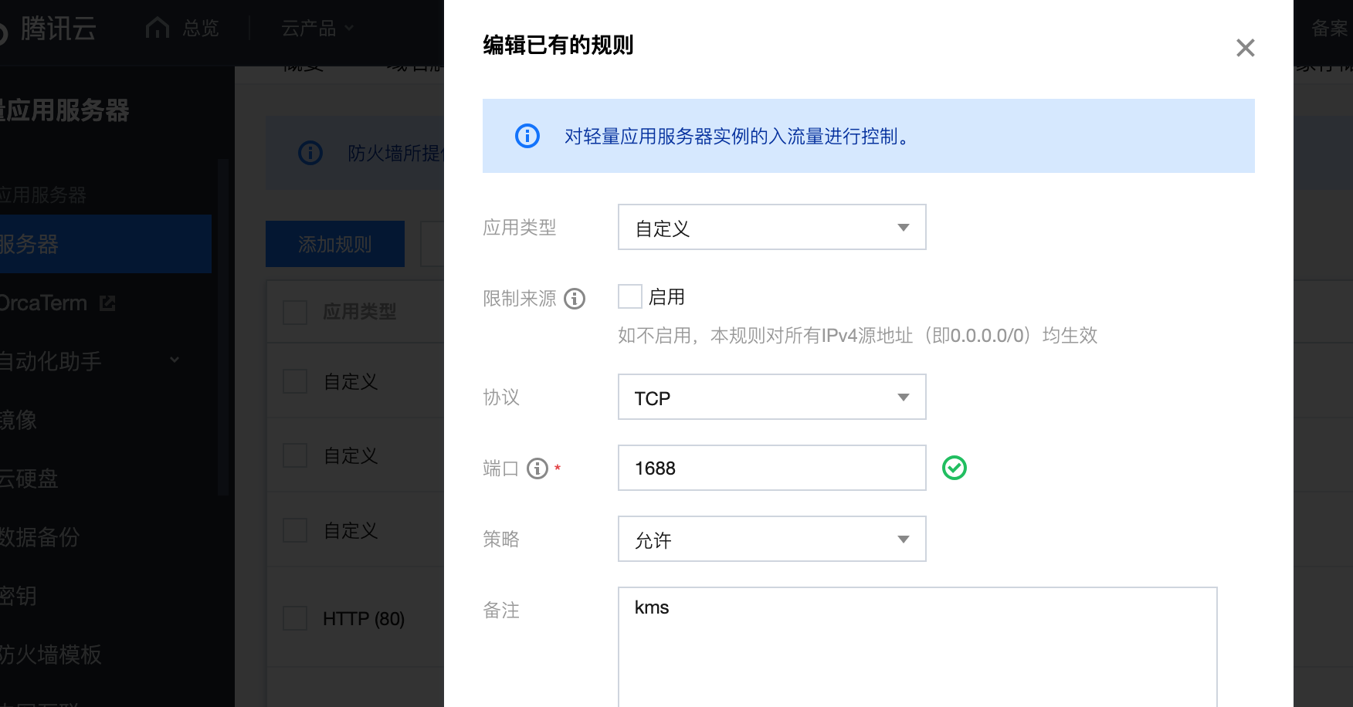
Task: Expand the 云产品 menu in top bar
Action: (317, 29)
